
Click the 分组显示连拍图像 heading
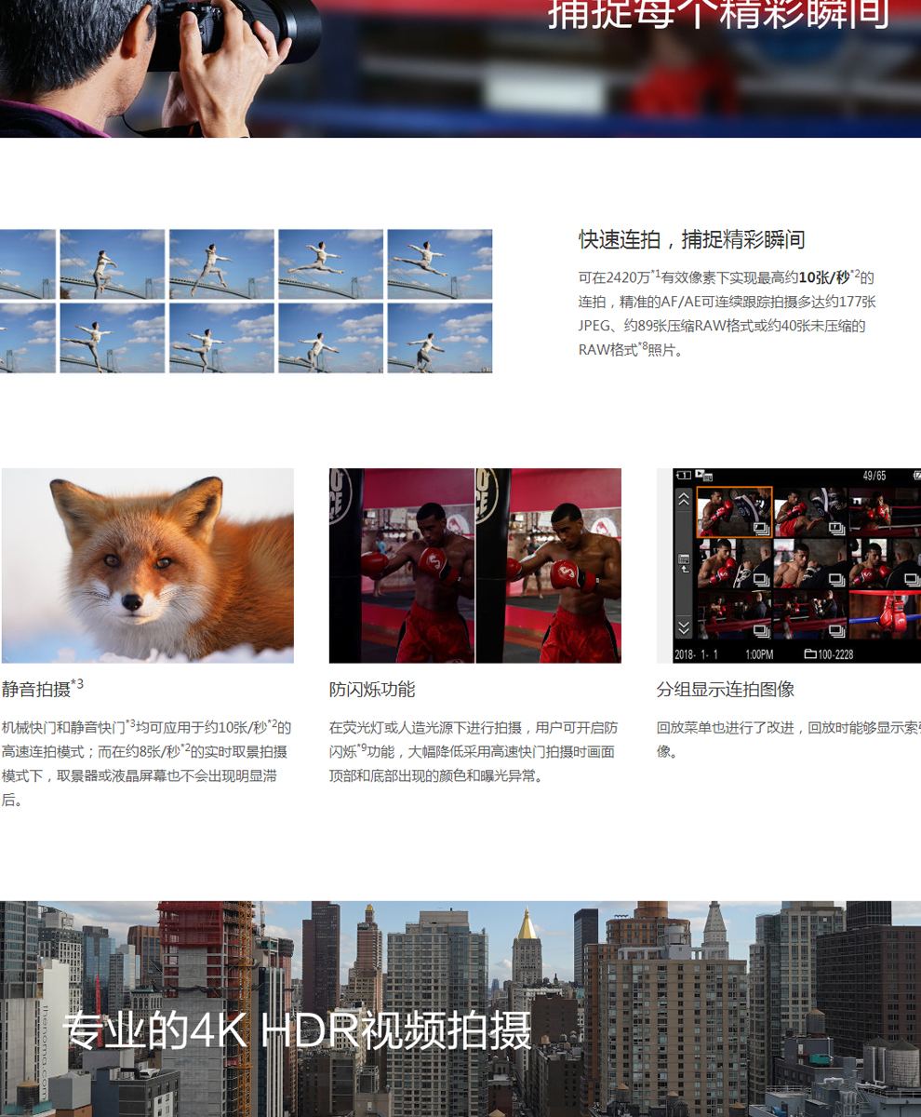point(726,690)
